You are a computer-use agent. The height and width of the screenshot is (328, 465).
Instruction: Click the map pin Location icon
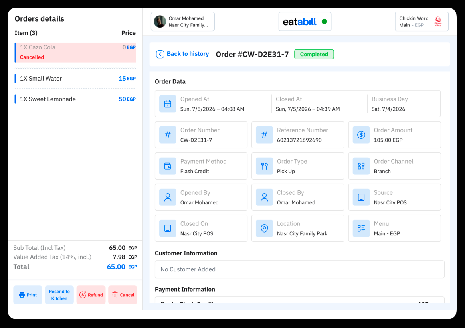[x=264, y=228]
